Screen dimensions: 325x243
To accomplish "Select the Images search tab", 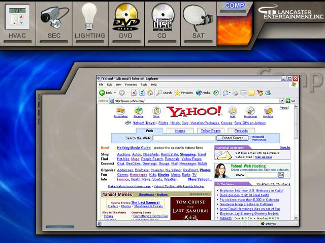I will click(180, 131).
